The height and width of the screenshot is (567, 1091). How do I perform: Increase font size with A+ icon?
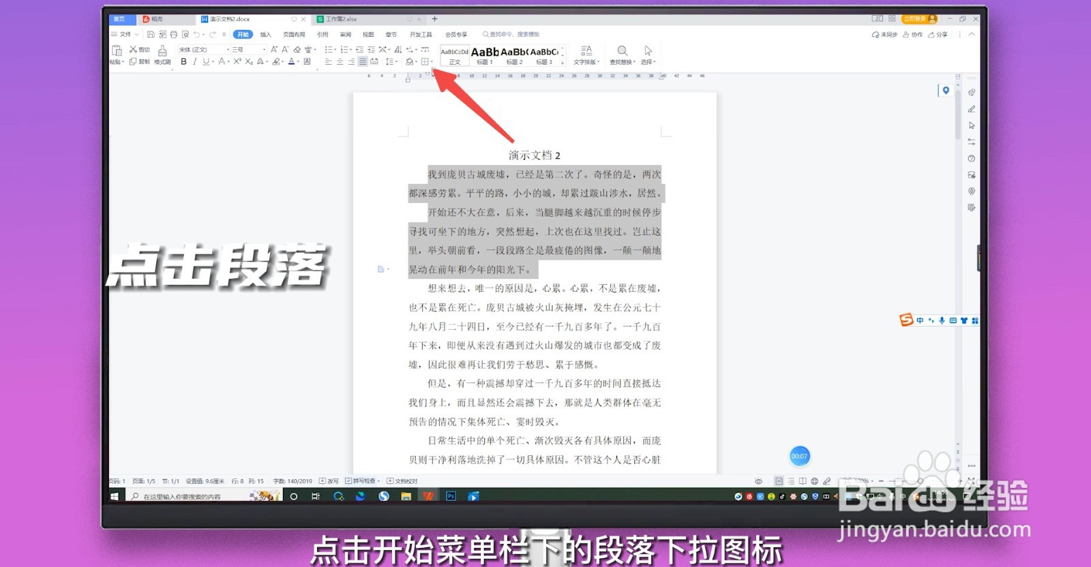274,49
